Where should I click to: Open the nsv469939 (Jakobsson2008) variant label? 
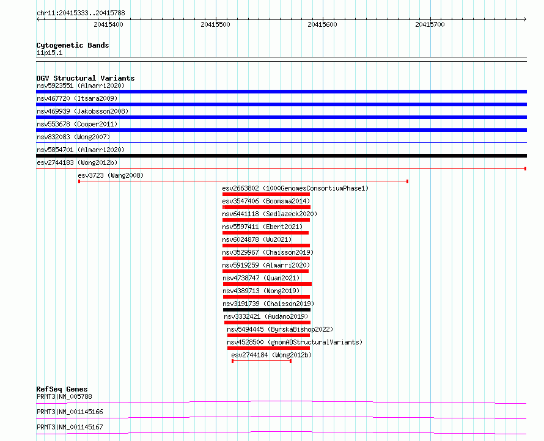point(83,111)
